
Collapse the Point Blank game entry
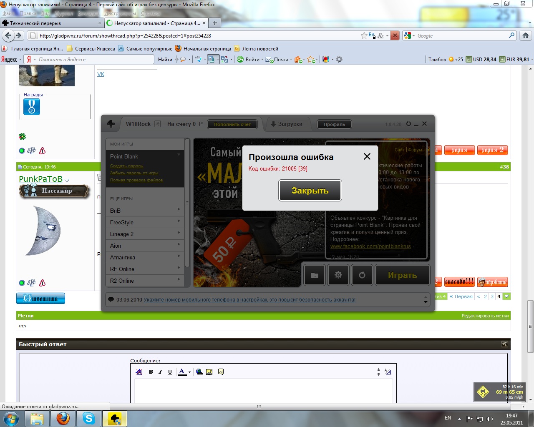(x=179, y=155)
